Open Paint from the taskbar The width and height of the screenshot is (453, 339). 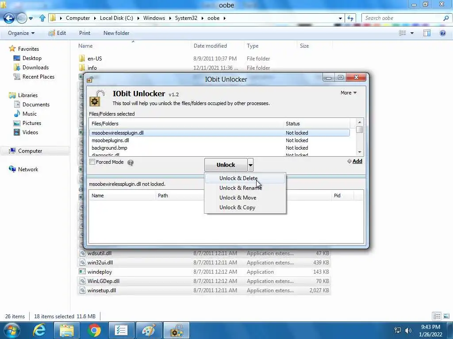pos(149,331)
